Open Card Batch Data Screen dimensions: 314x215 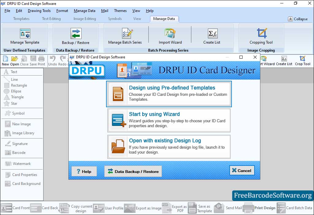[x=294, y=208]
